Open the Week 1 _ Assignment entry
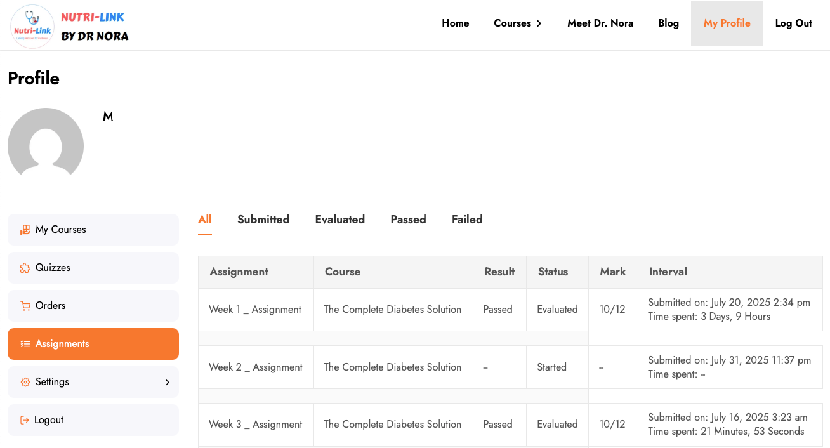This screenshot has height=448, width=830. point(255,310)
